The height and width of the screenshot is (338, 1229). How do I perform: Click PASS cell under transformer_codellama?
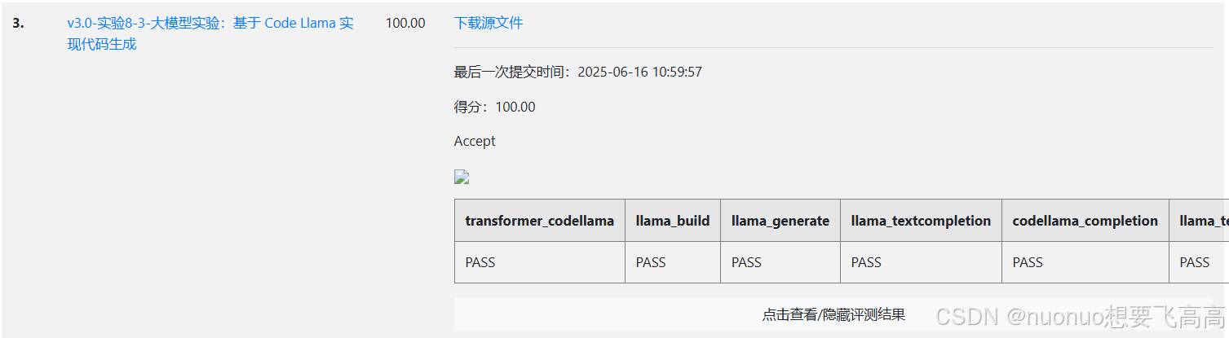coord(540,262)
